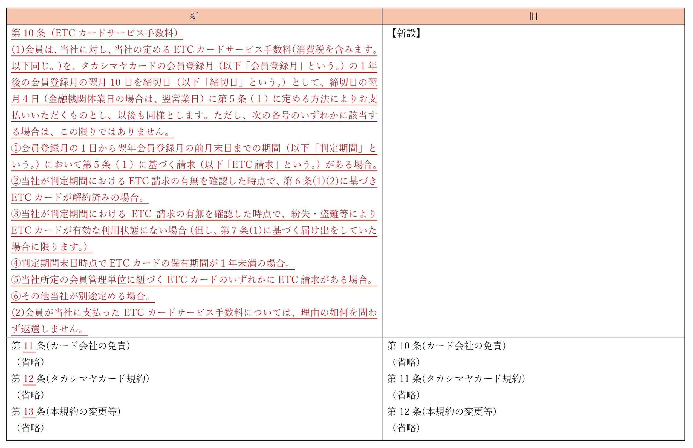Click 第12条(タカシマヤカード規約) in new column
693x448 pixels.
(x=80, y=379)
